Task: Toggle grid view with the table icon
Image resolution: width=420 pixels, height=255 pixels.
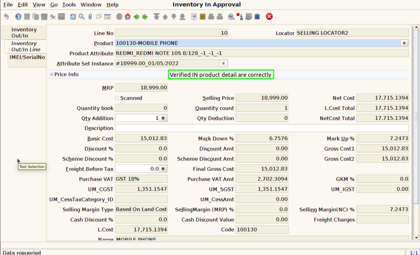Action: (107, 16)
